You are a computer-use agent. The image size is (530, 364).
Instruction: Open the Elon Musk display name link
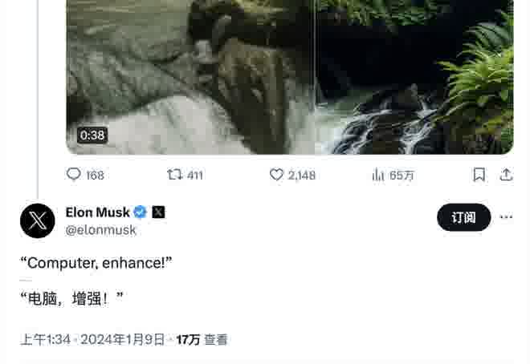tap(97, 212)
